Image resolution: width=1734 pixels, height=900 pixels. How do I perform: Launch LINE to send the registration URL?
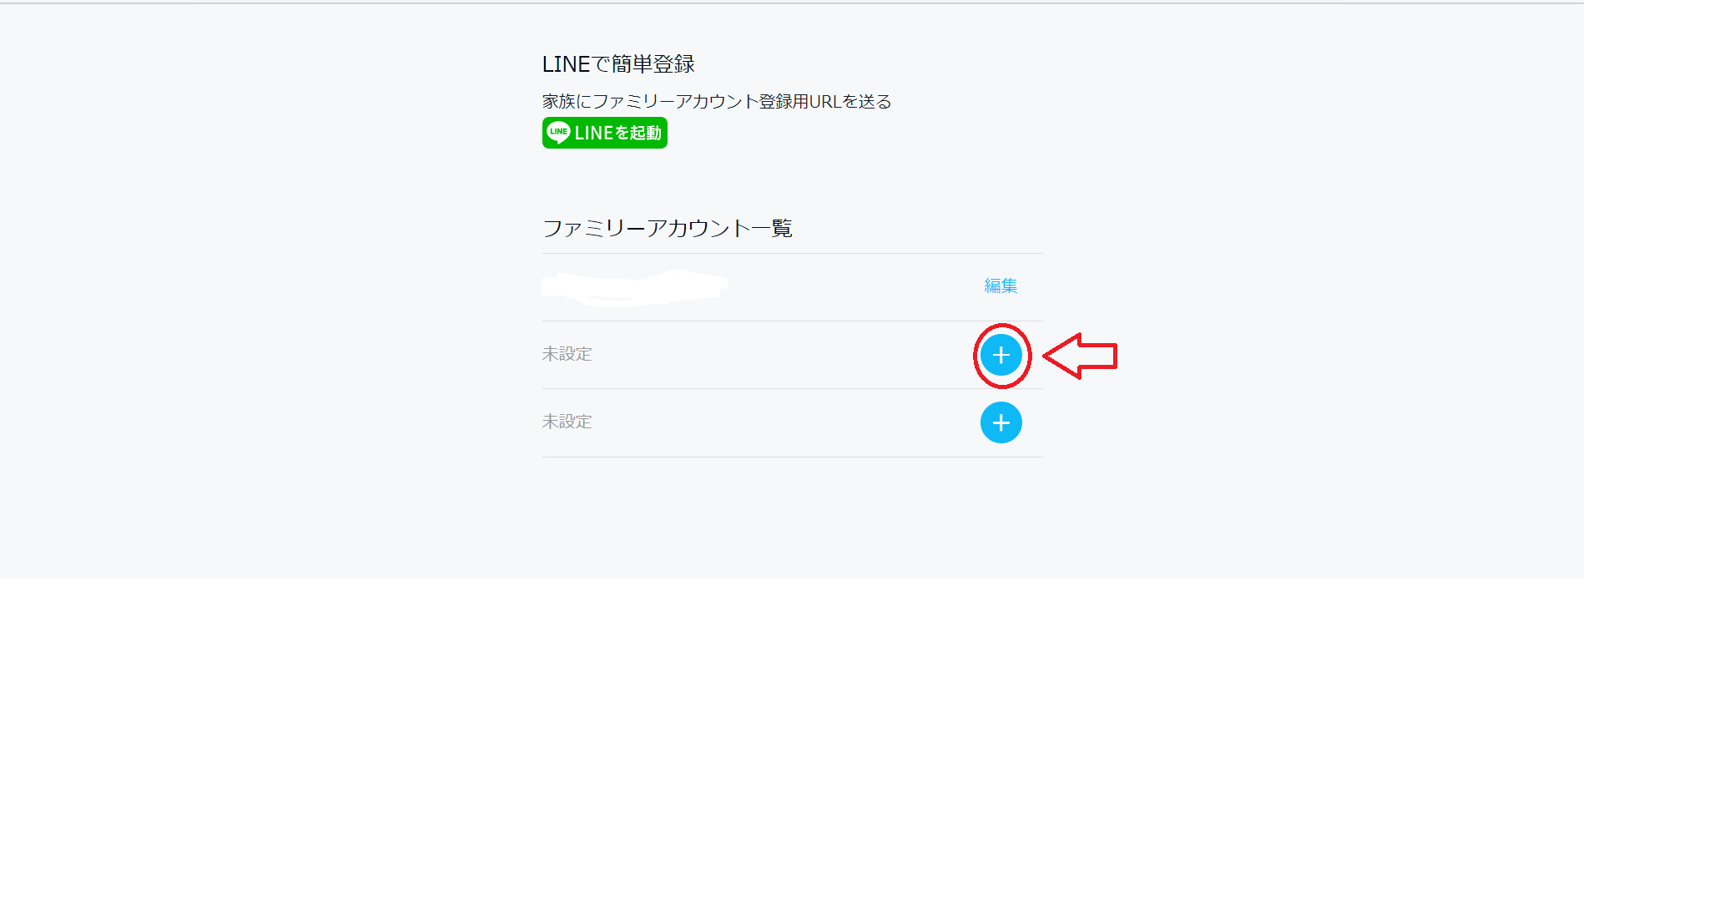(x=604, y=133)
